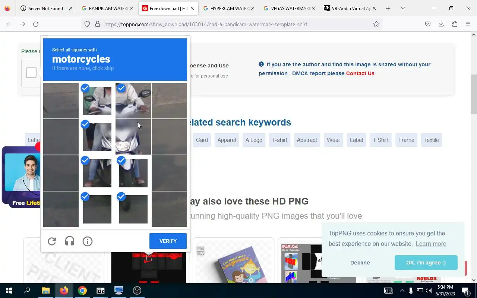Open taskbar search
477x298 pixels.
click(x=27, y=291)
